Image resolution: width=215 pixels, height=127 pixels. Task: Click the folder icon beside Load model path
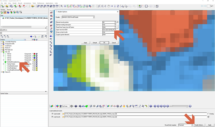coord(63,114)
